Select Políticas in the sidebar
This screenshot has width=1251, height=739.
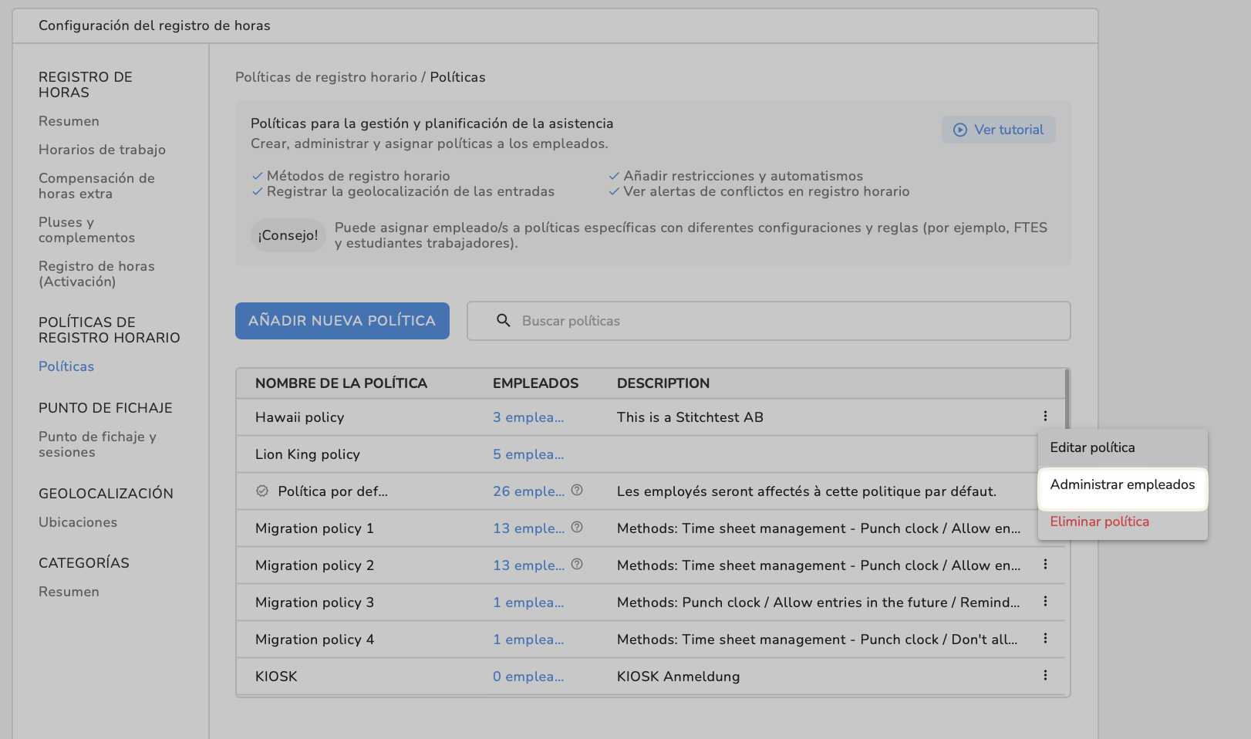click(66, 366)
